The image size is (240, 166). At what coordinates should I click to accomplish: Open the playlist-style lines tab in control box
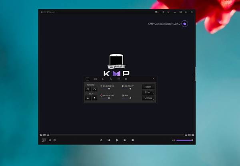point(119,79)
